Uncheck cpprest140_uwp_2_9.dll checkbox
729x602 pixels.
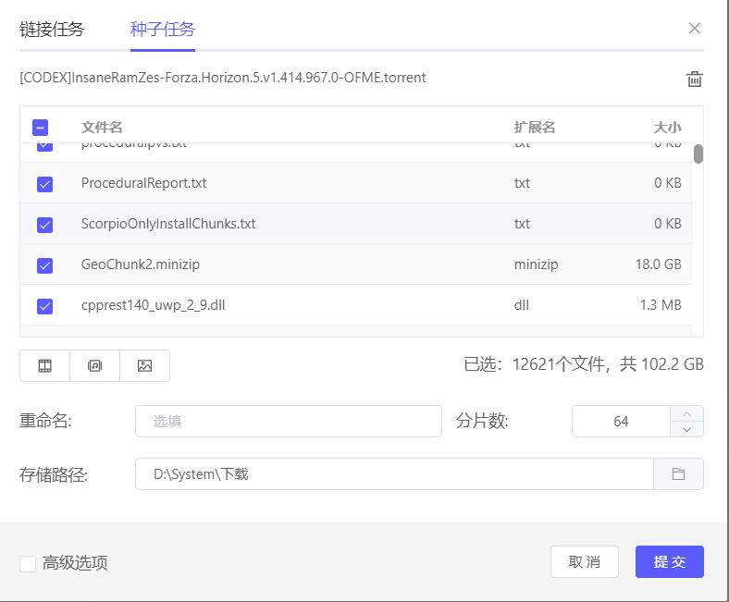pyautogui.click(x=44, y=306)
